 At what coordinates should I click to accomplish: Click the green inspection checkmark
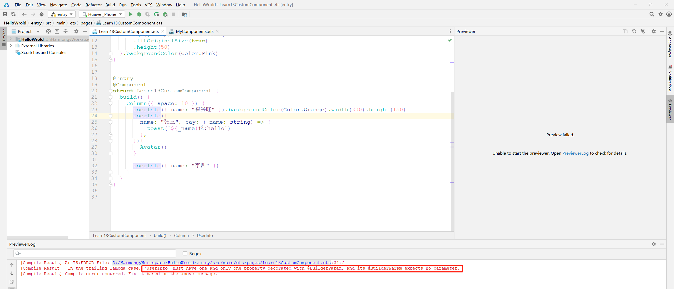450,40
